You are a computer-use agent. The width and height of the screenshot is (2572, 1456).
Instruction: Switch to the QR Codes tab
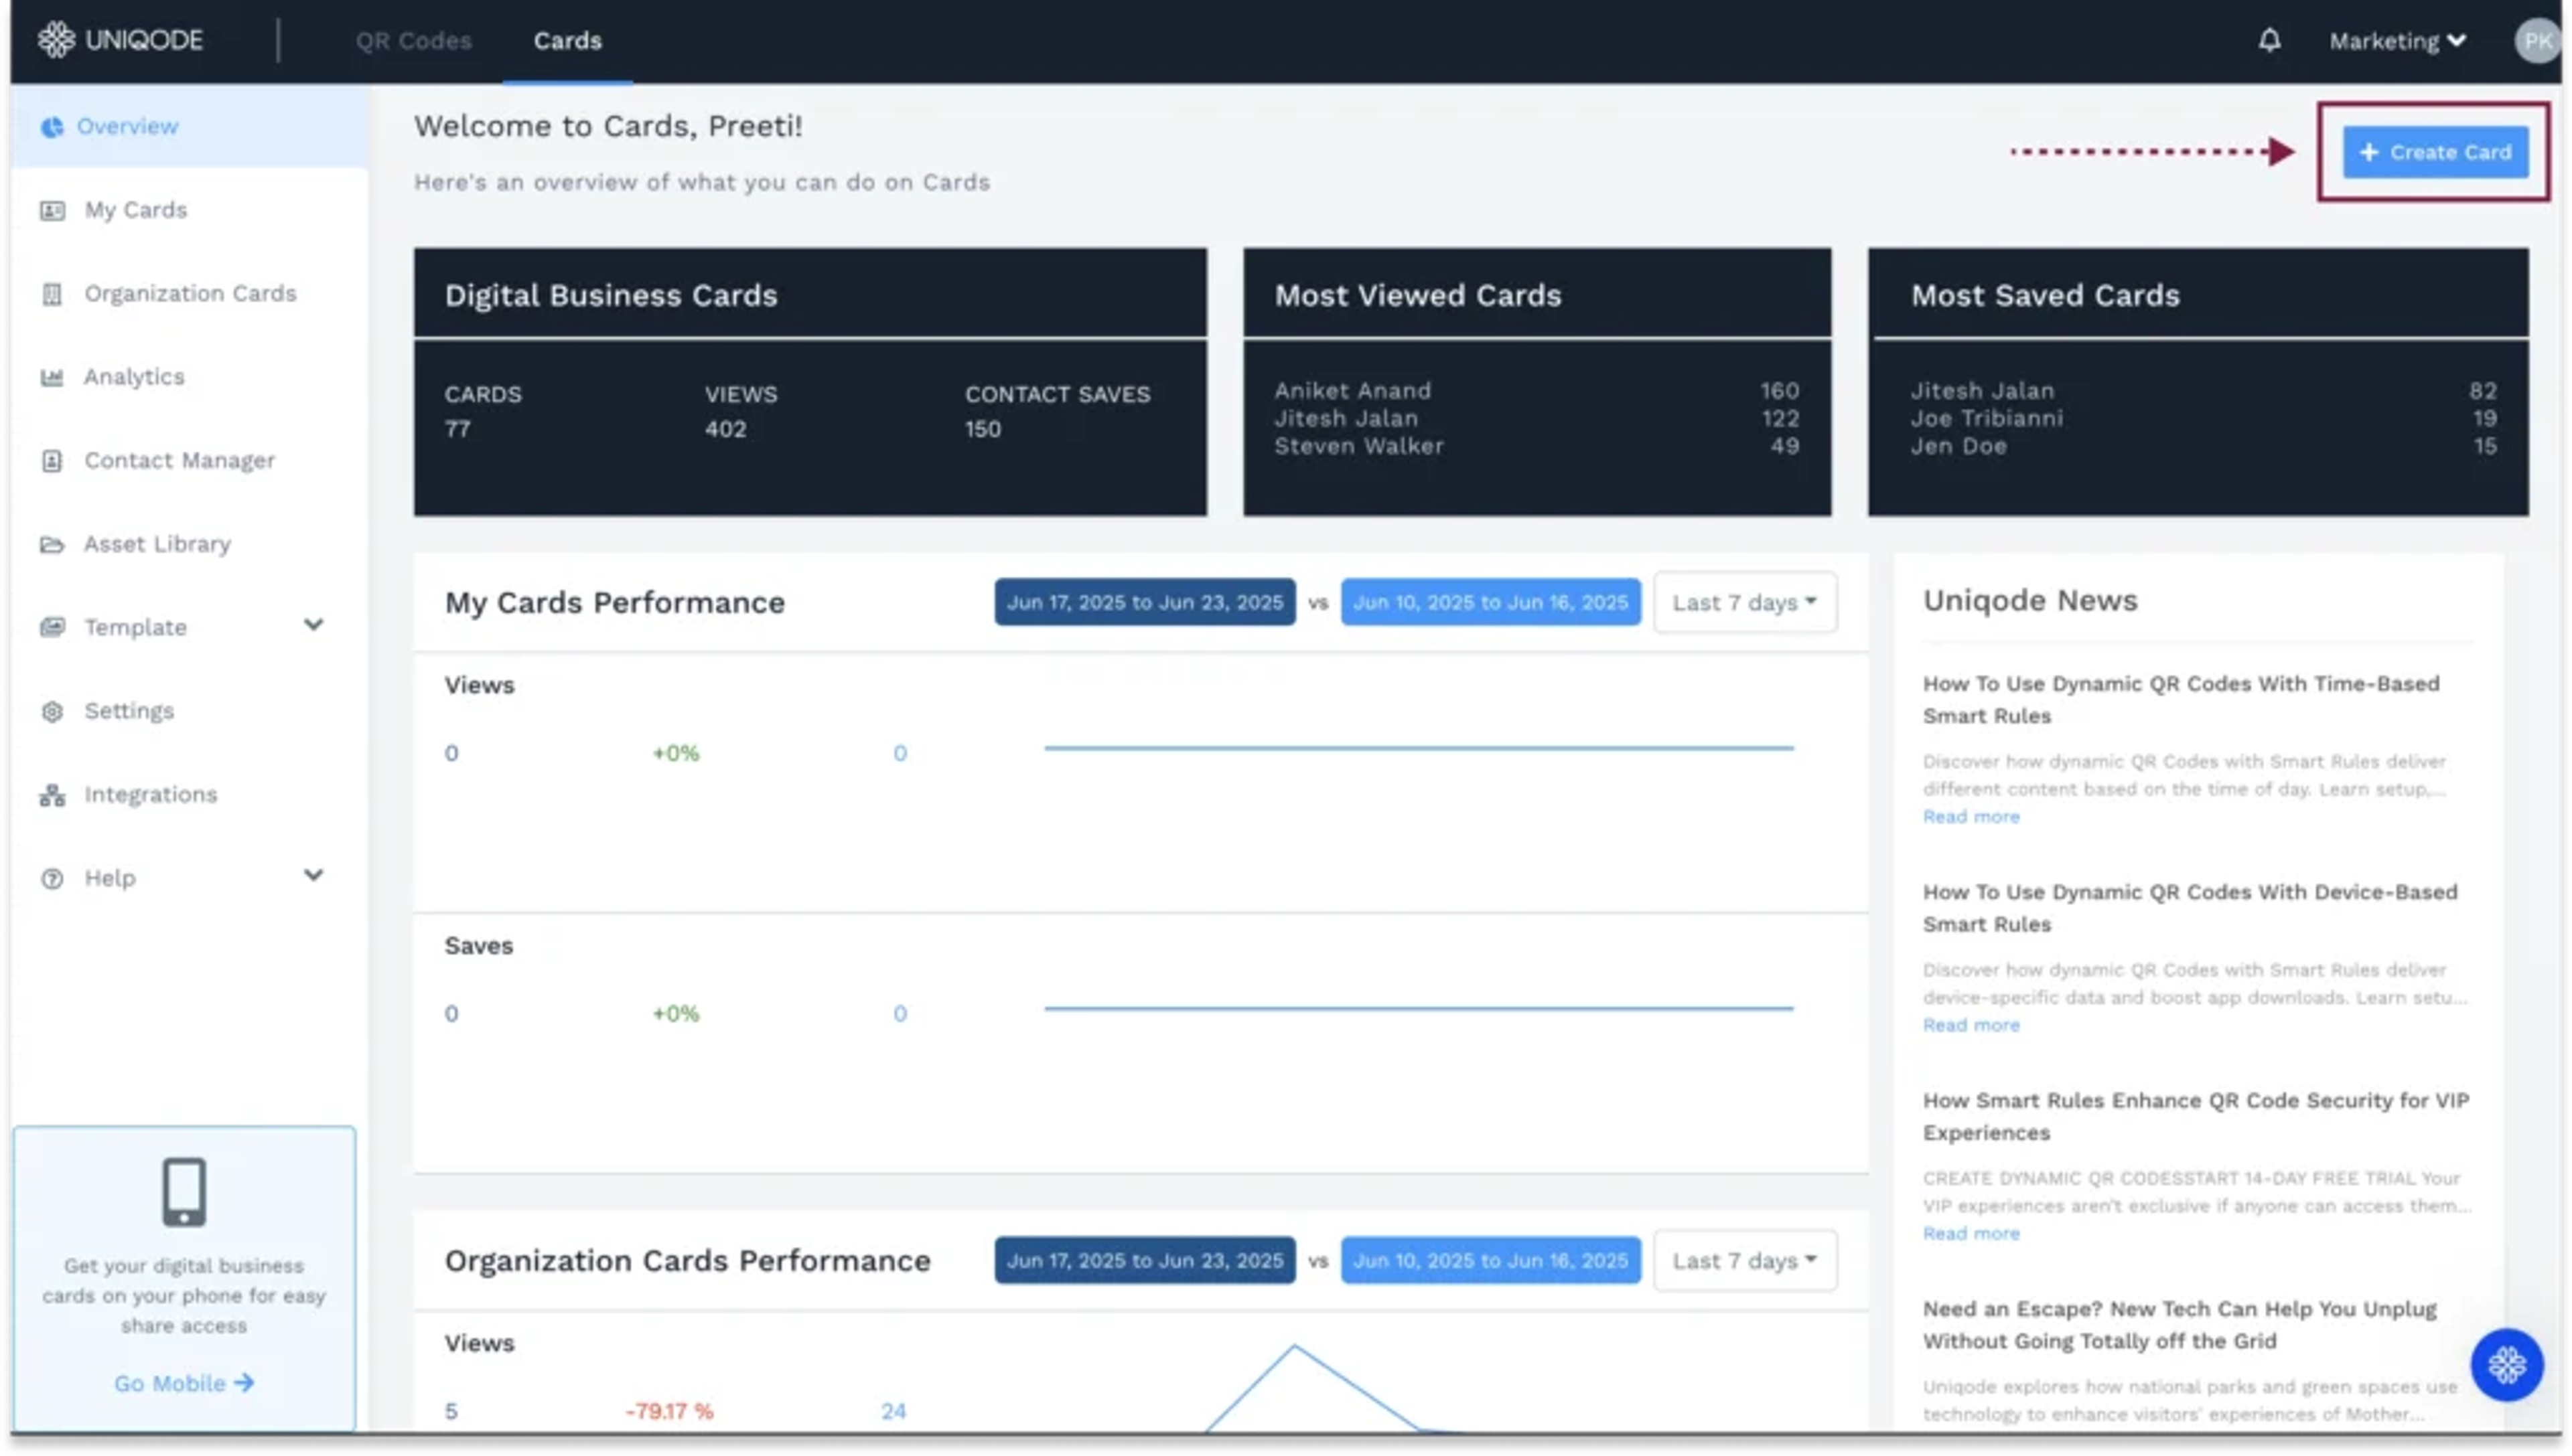point(413,41)
